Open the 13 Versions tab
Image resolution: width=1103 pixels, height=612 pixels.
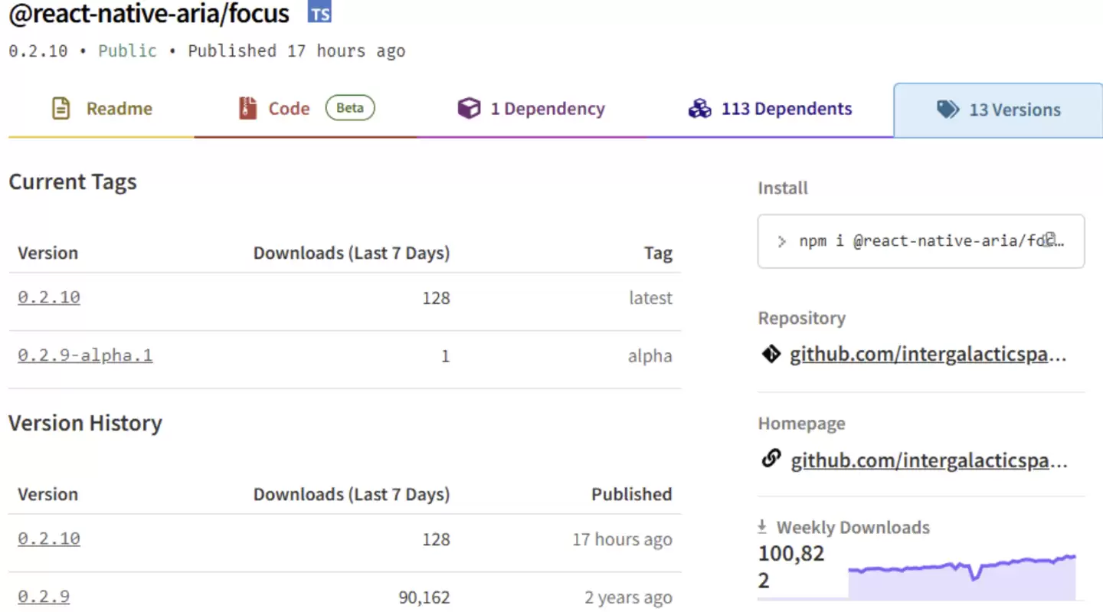[x=1014, y=110]
